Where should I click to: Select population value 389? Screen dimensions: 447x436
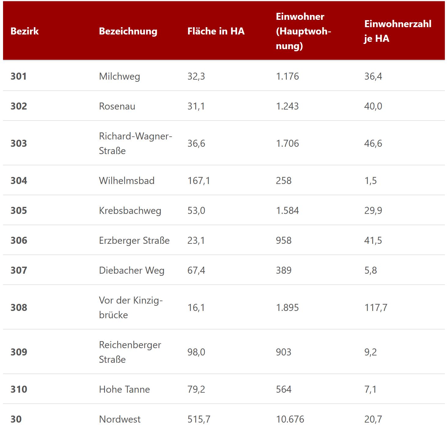[x=284, y=270]
